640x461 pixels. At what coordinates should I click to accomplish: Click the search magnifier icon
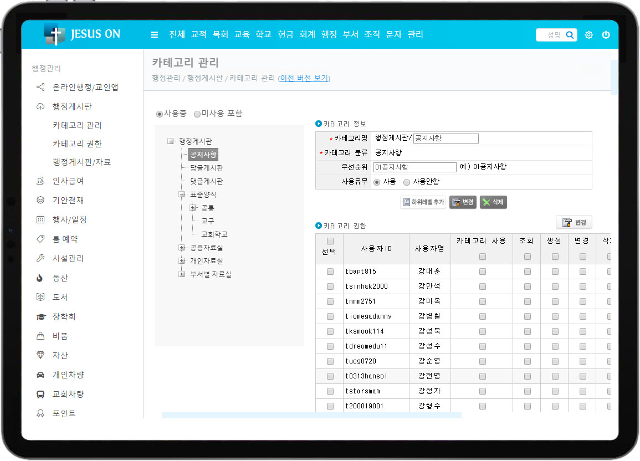570,35
